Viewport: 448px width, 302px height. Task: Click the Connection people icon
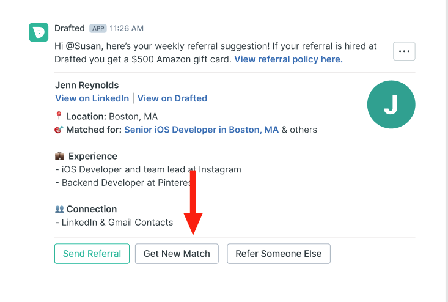pyautogui.click(x=59, y=209)
